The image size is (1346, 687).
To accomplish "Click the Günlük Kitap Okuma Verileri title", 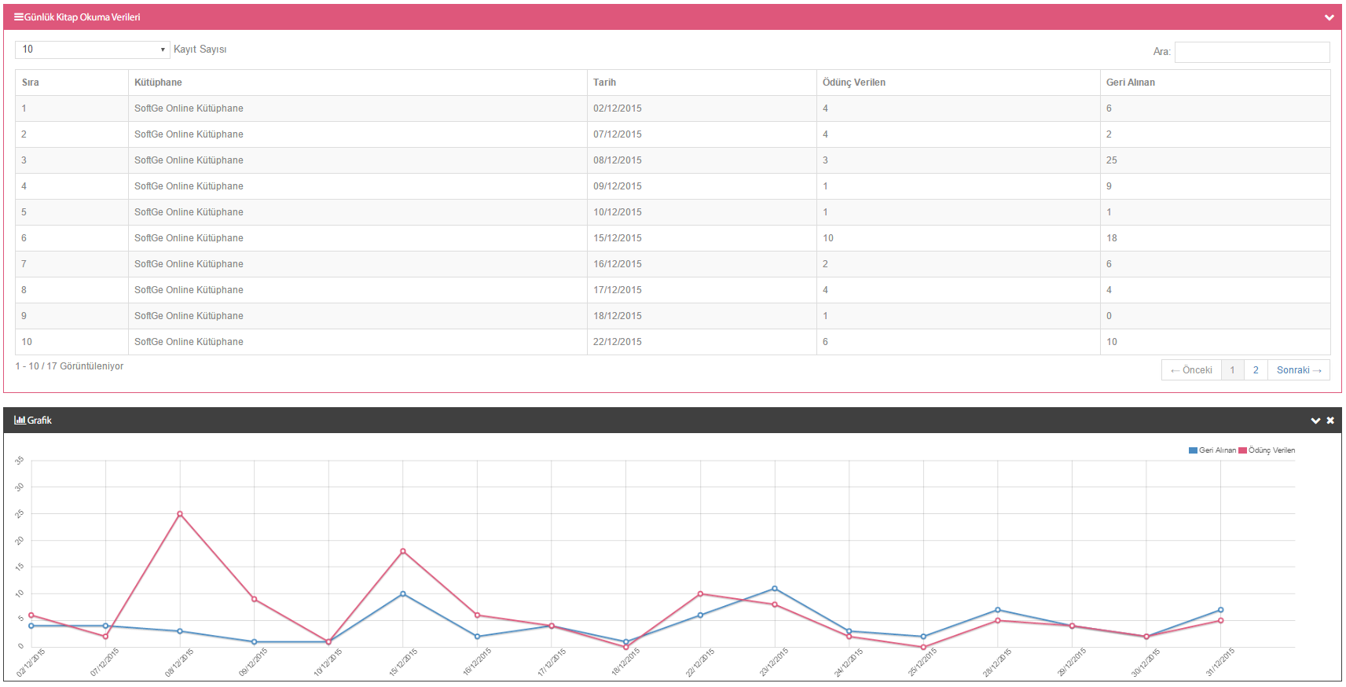I will (83, 17).
